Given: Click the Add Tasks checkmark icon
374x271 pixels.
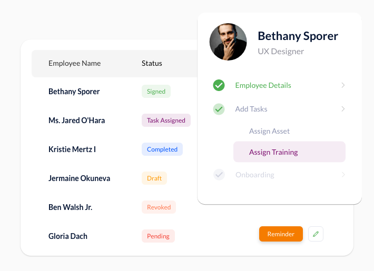Looking at the screenshot, I should point(219,109).
